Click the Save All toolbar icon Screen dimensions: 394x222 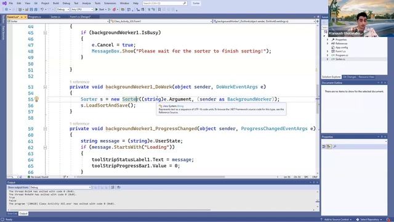point(36,10)
